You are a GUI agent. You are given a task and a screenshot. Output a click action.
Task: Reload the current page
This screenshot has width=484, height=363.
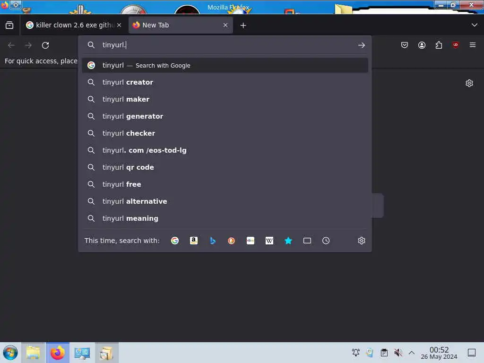(45, 45)
